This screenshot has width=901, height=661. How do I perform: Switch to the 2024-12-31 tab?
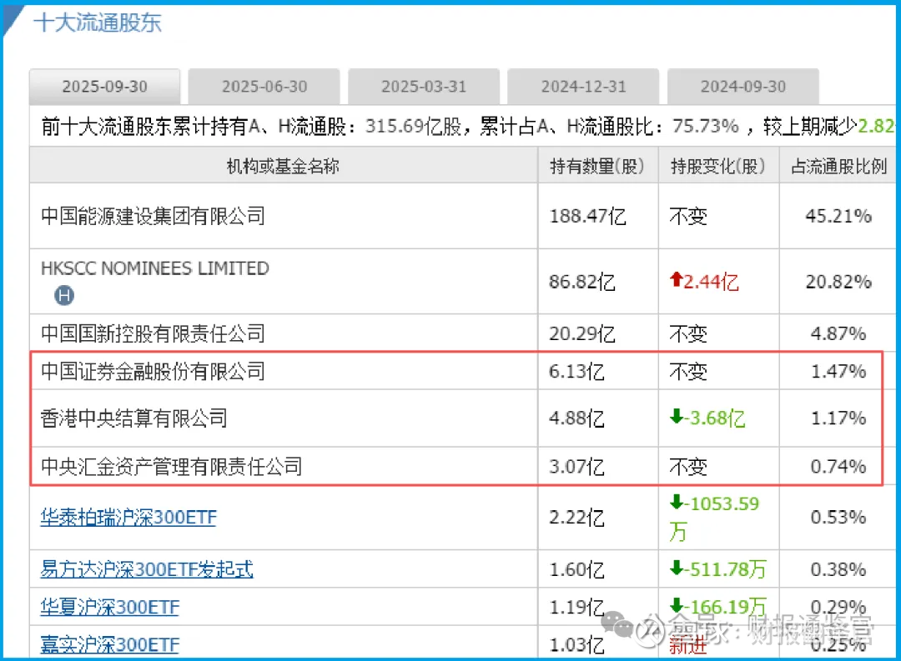coord(583,87)
